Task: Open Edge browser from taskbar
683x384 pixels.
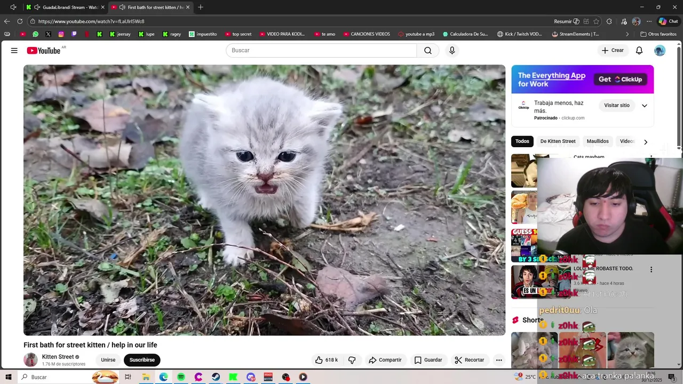Action: click(163, 377)
